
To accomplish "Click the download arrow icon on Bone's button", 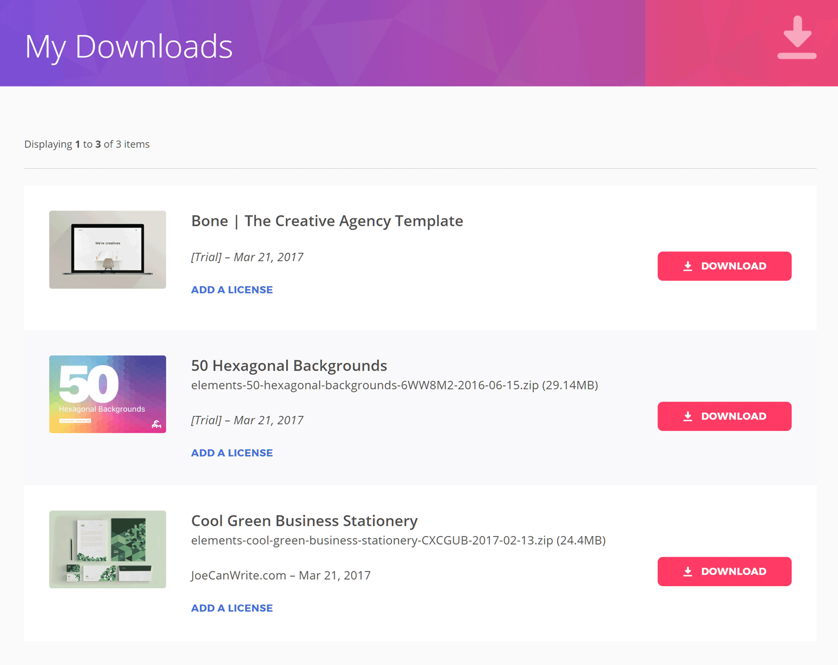I will point(687,266).
